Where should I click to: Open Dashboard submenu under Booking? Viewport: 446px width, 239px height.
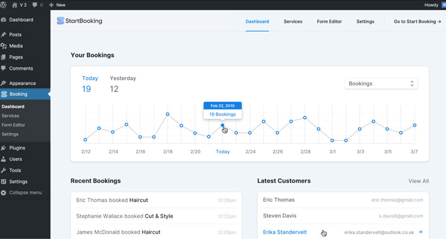coord(13,107)
